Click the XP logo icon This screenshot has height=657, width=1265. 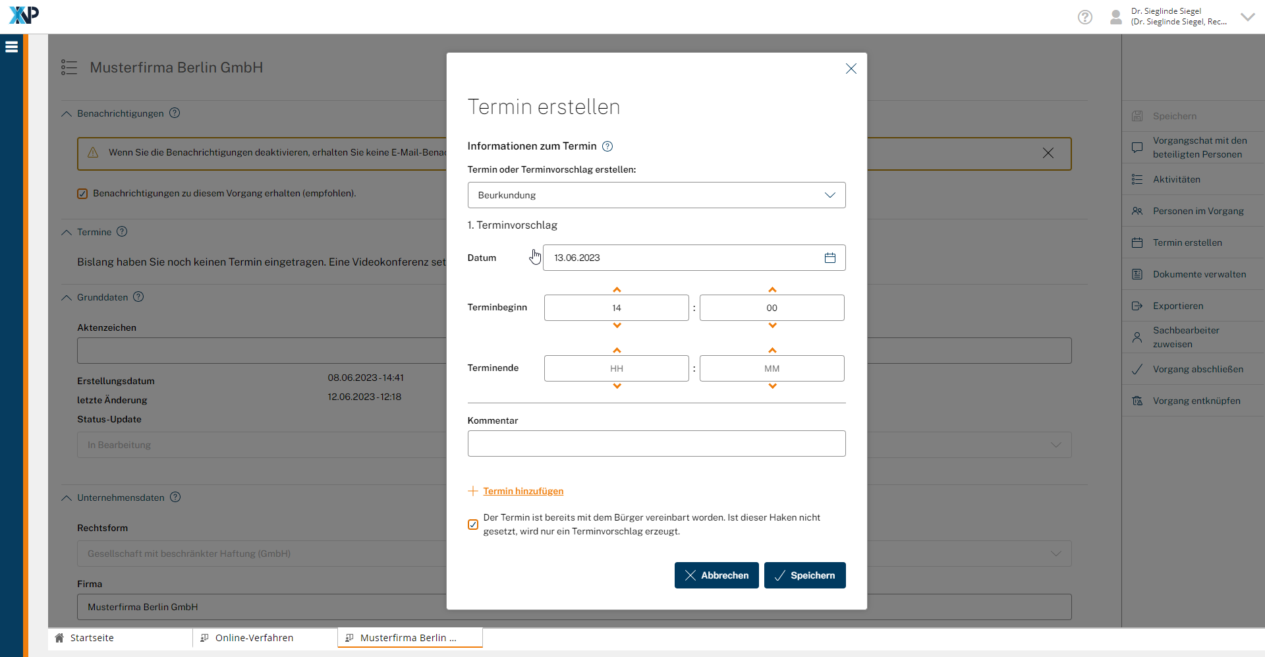(24, 15)
